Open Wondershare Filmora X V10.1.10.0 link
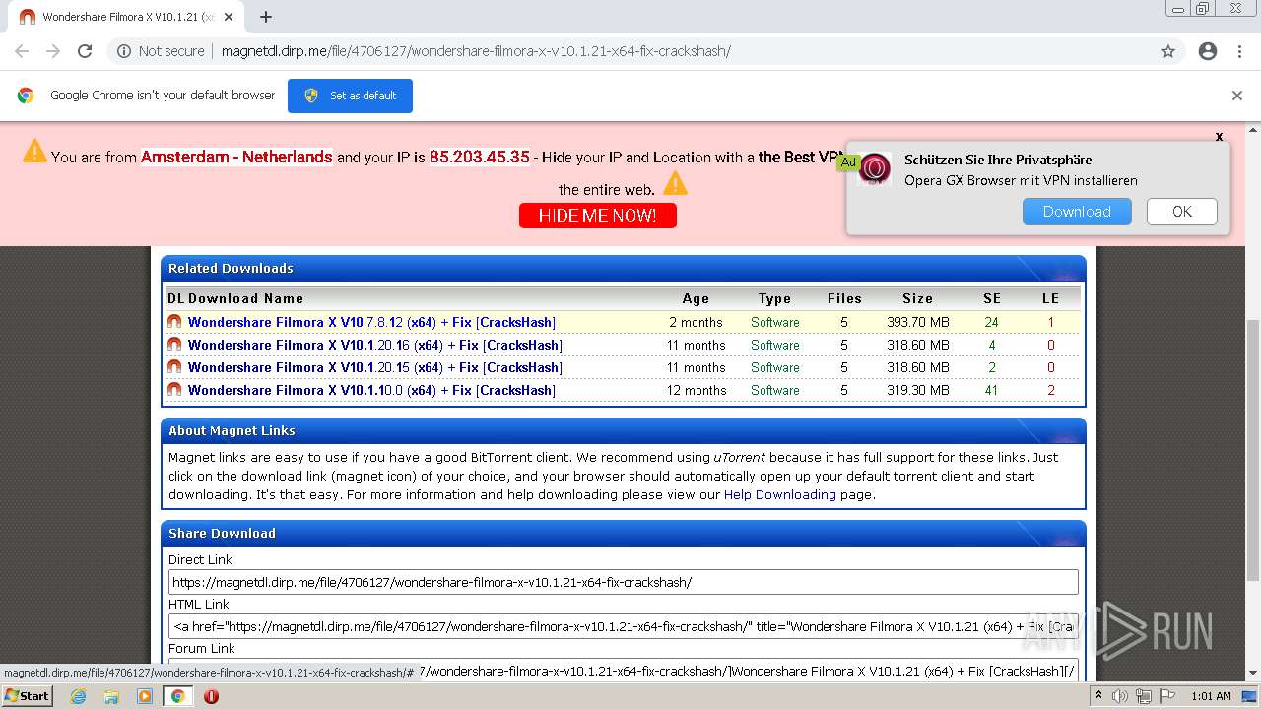This screenshot has width=1261, height=709. click(371, 390)
